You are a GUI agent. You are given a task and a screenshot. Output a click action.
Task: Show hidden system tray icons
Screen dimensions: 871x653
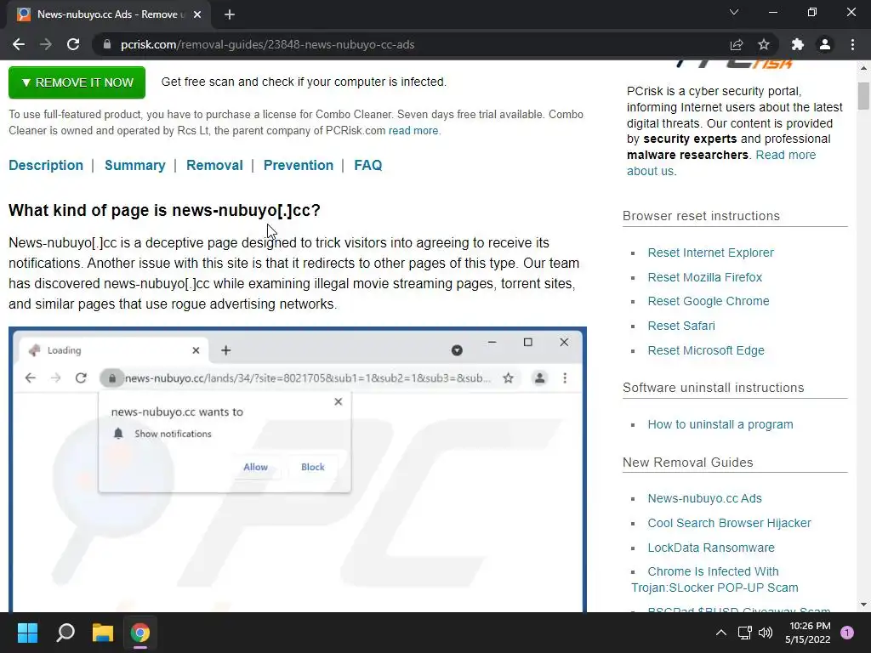tap(721, 633)
